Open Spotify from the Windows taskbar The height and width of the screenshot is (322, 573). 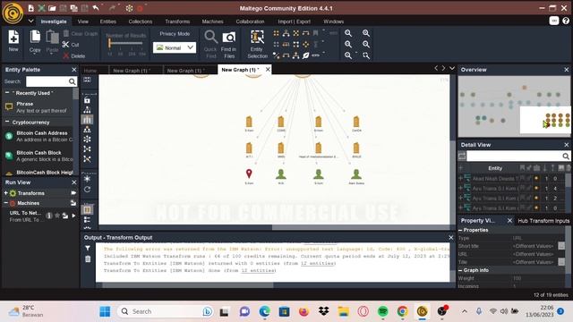pyautogui.click(x=382, y=311)
